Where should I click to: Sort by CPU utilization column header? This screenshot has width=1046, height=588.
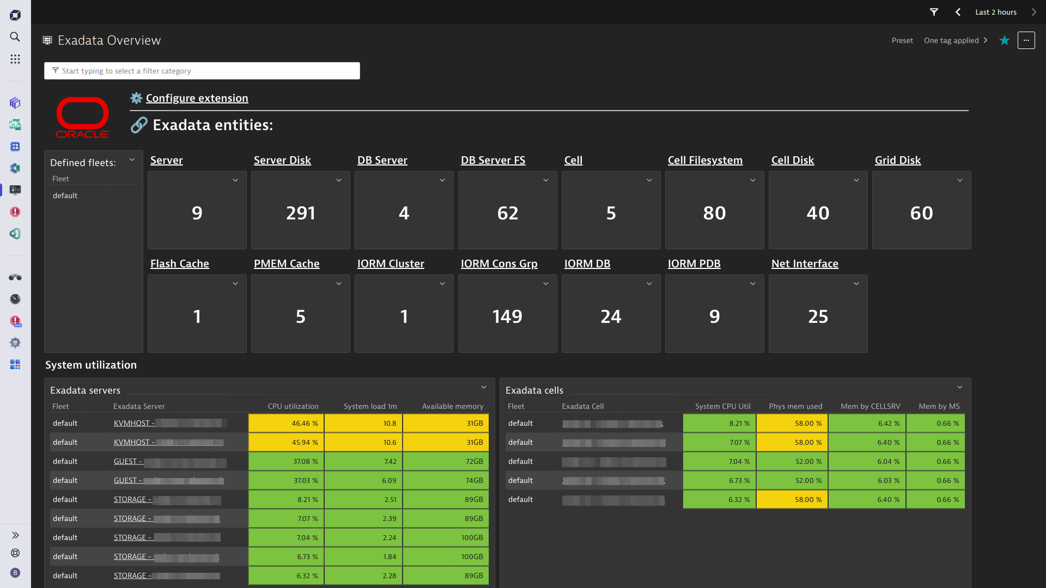point(293,406)
